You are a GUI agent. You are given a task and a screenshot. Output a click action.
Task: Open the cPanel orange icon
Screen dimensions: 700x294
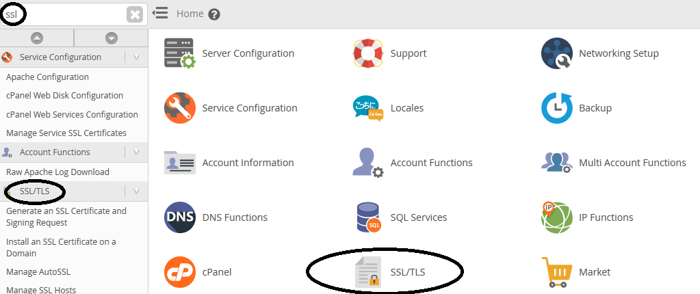click(x=180, y=271)
